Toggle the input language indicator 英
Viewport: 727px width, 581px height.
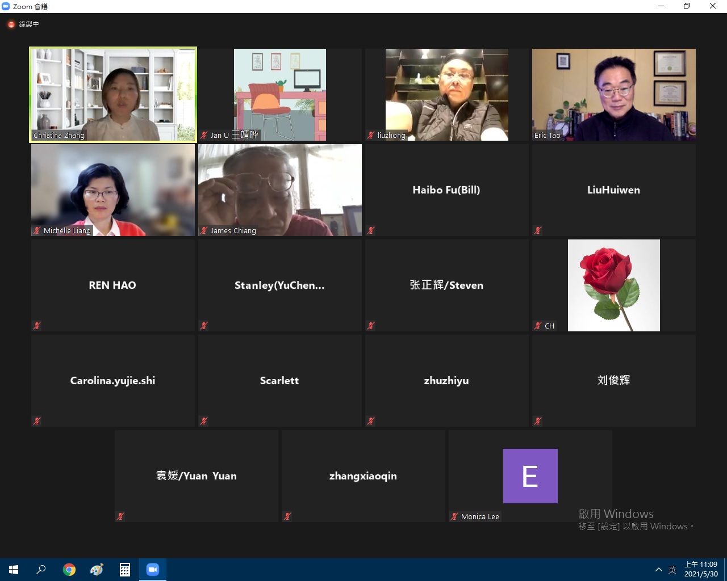coord(672,570)
